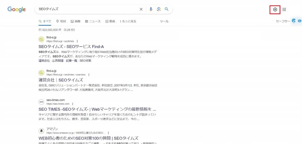Click the URL https://seo-times.com
The width and height of the screenshot is (302, 144).
point(58,104)
